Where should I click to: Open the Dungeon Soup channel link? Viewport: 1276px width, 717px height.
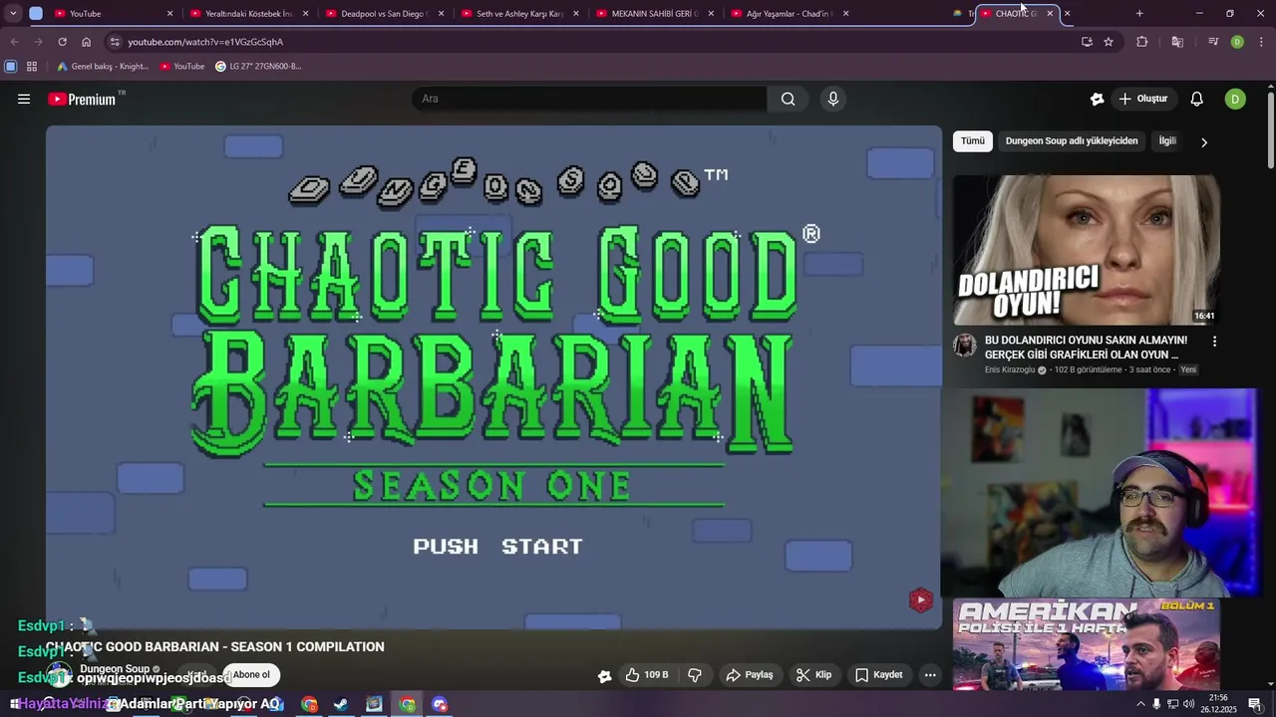coord(115,669)
